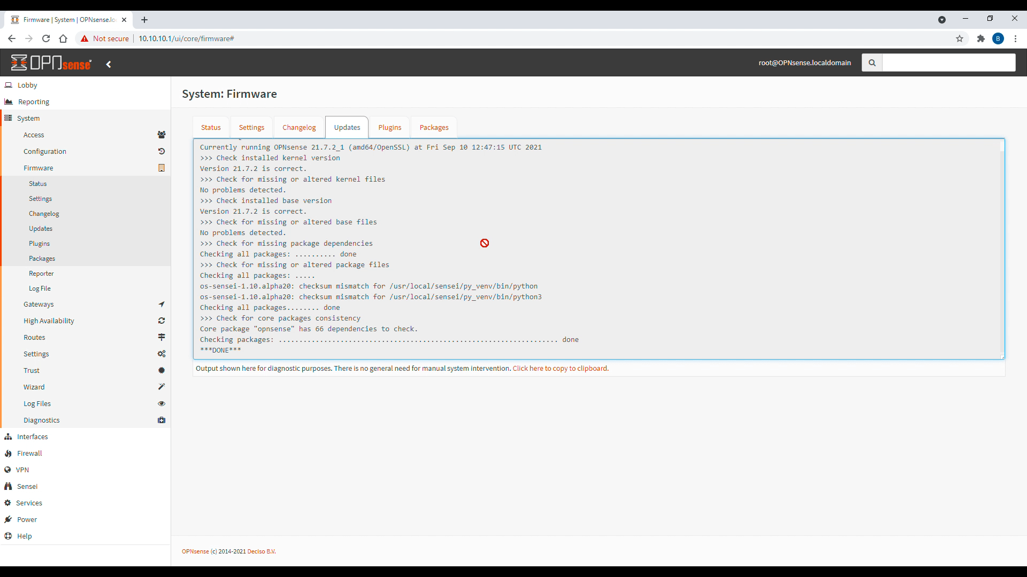Screen dimensions: 1027x577
Task: Open Log File in the Firmware sidebar
Action: (40, 288)
